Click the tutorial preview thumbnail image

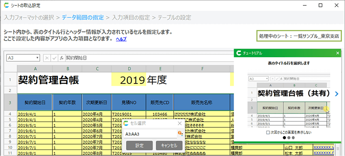pos(289,100)
